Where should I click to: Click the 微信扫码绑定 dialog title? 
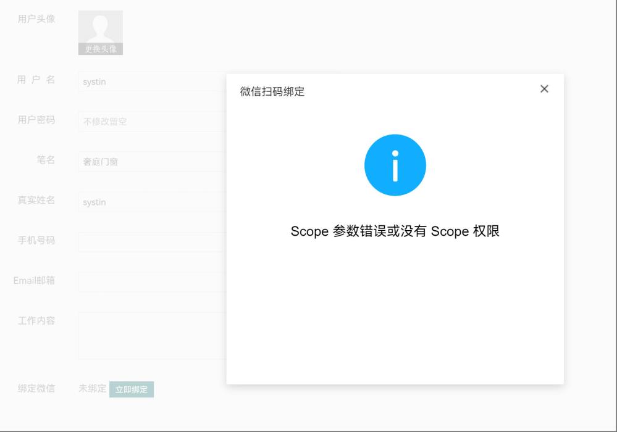(272, 91)
